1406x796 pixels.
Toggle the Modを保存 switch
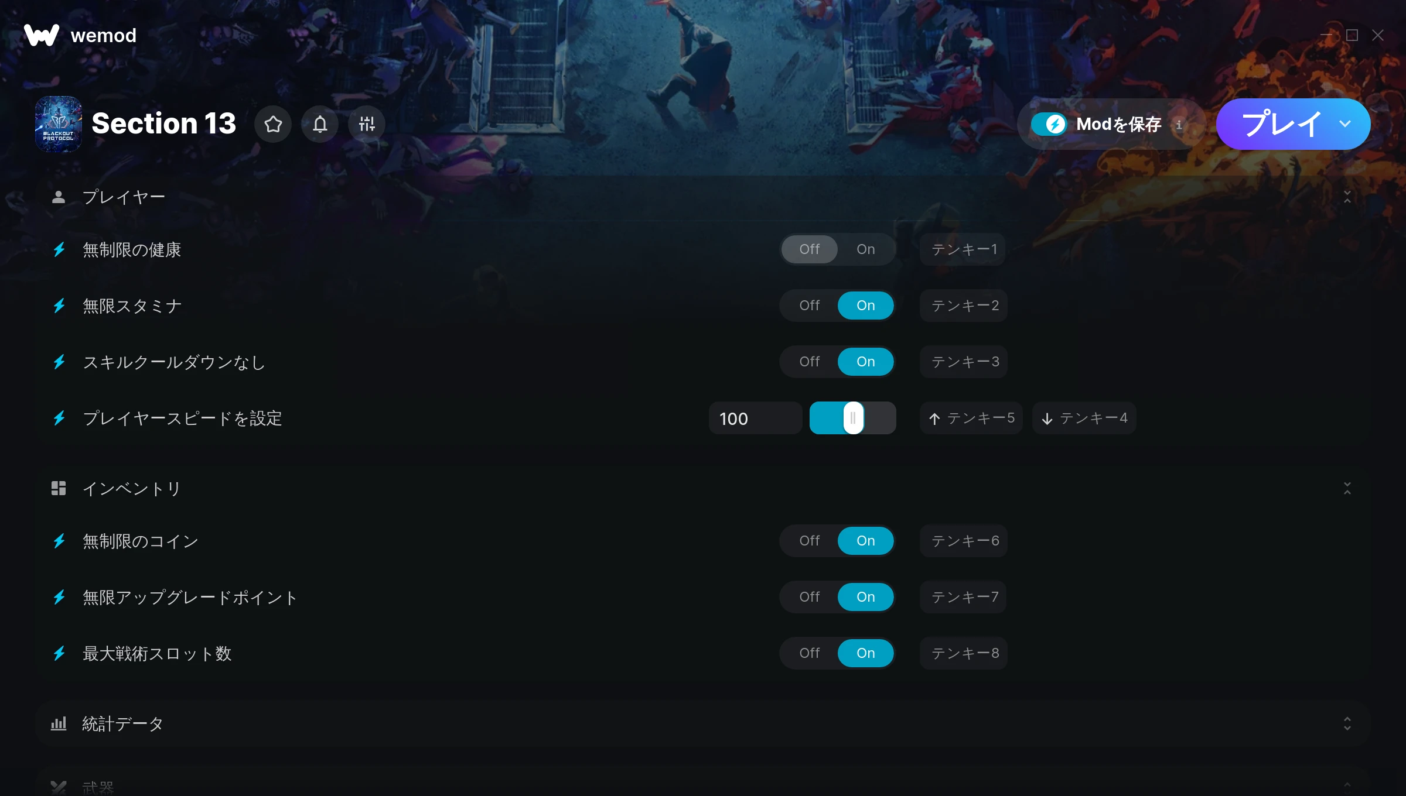click(x=1049, y=124)
